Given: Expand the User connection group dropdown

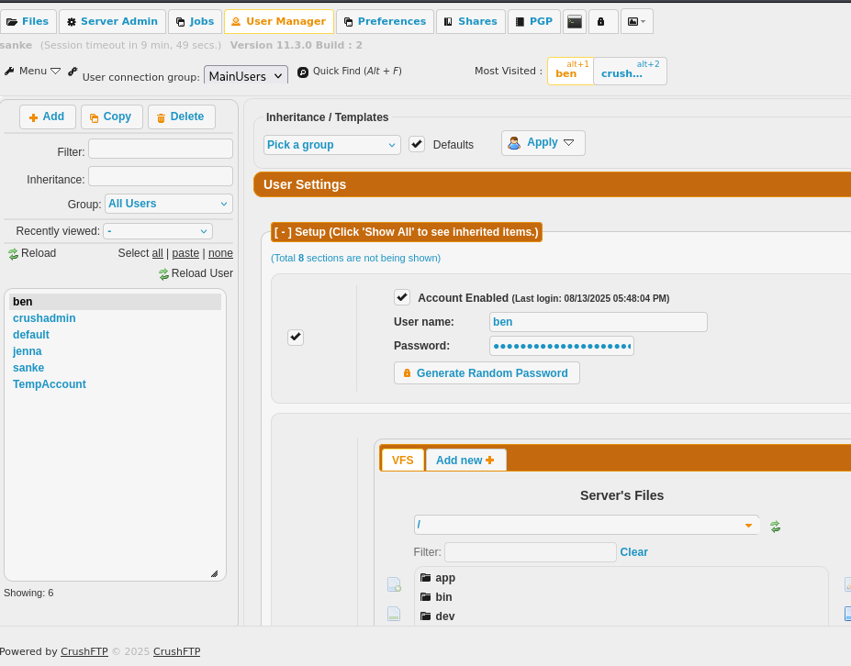Looking at the screenshot, I should pyautogui.click(x=246, y=76).
